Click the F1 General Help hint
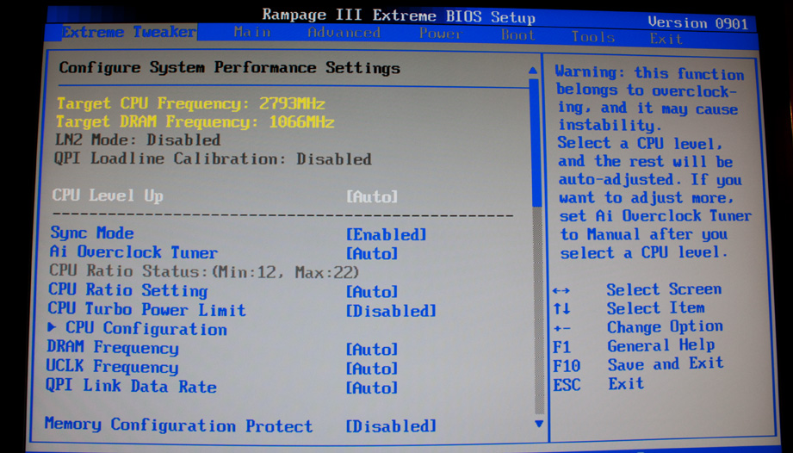This screenshot has width=793, height=453. tap(634, 346)
